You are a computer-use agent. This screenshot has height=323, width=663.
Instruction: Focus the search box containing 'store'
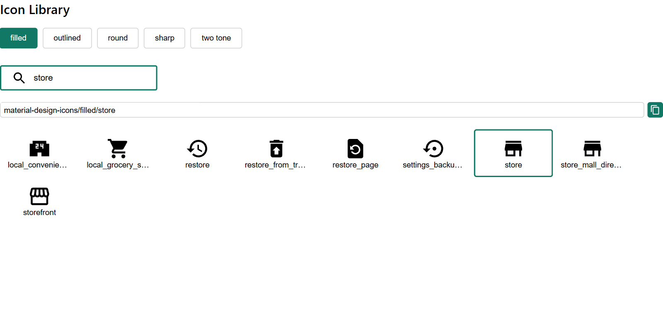click(79, 78)
